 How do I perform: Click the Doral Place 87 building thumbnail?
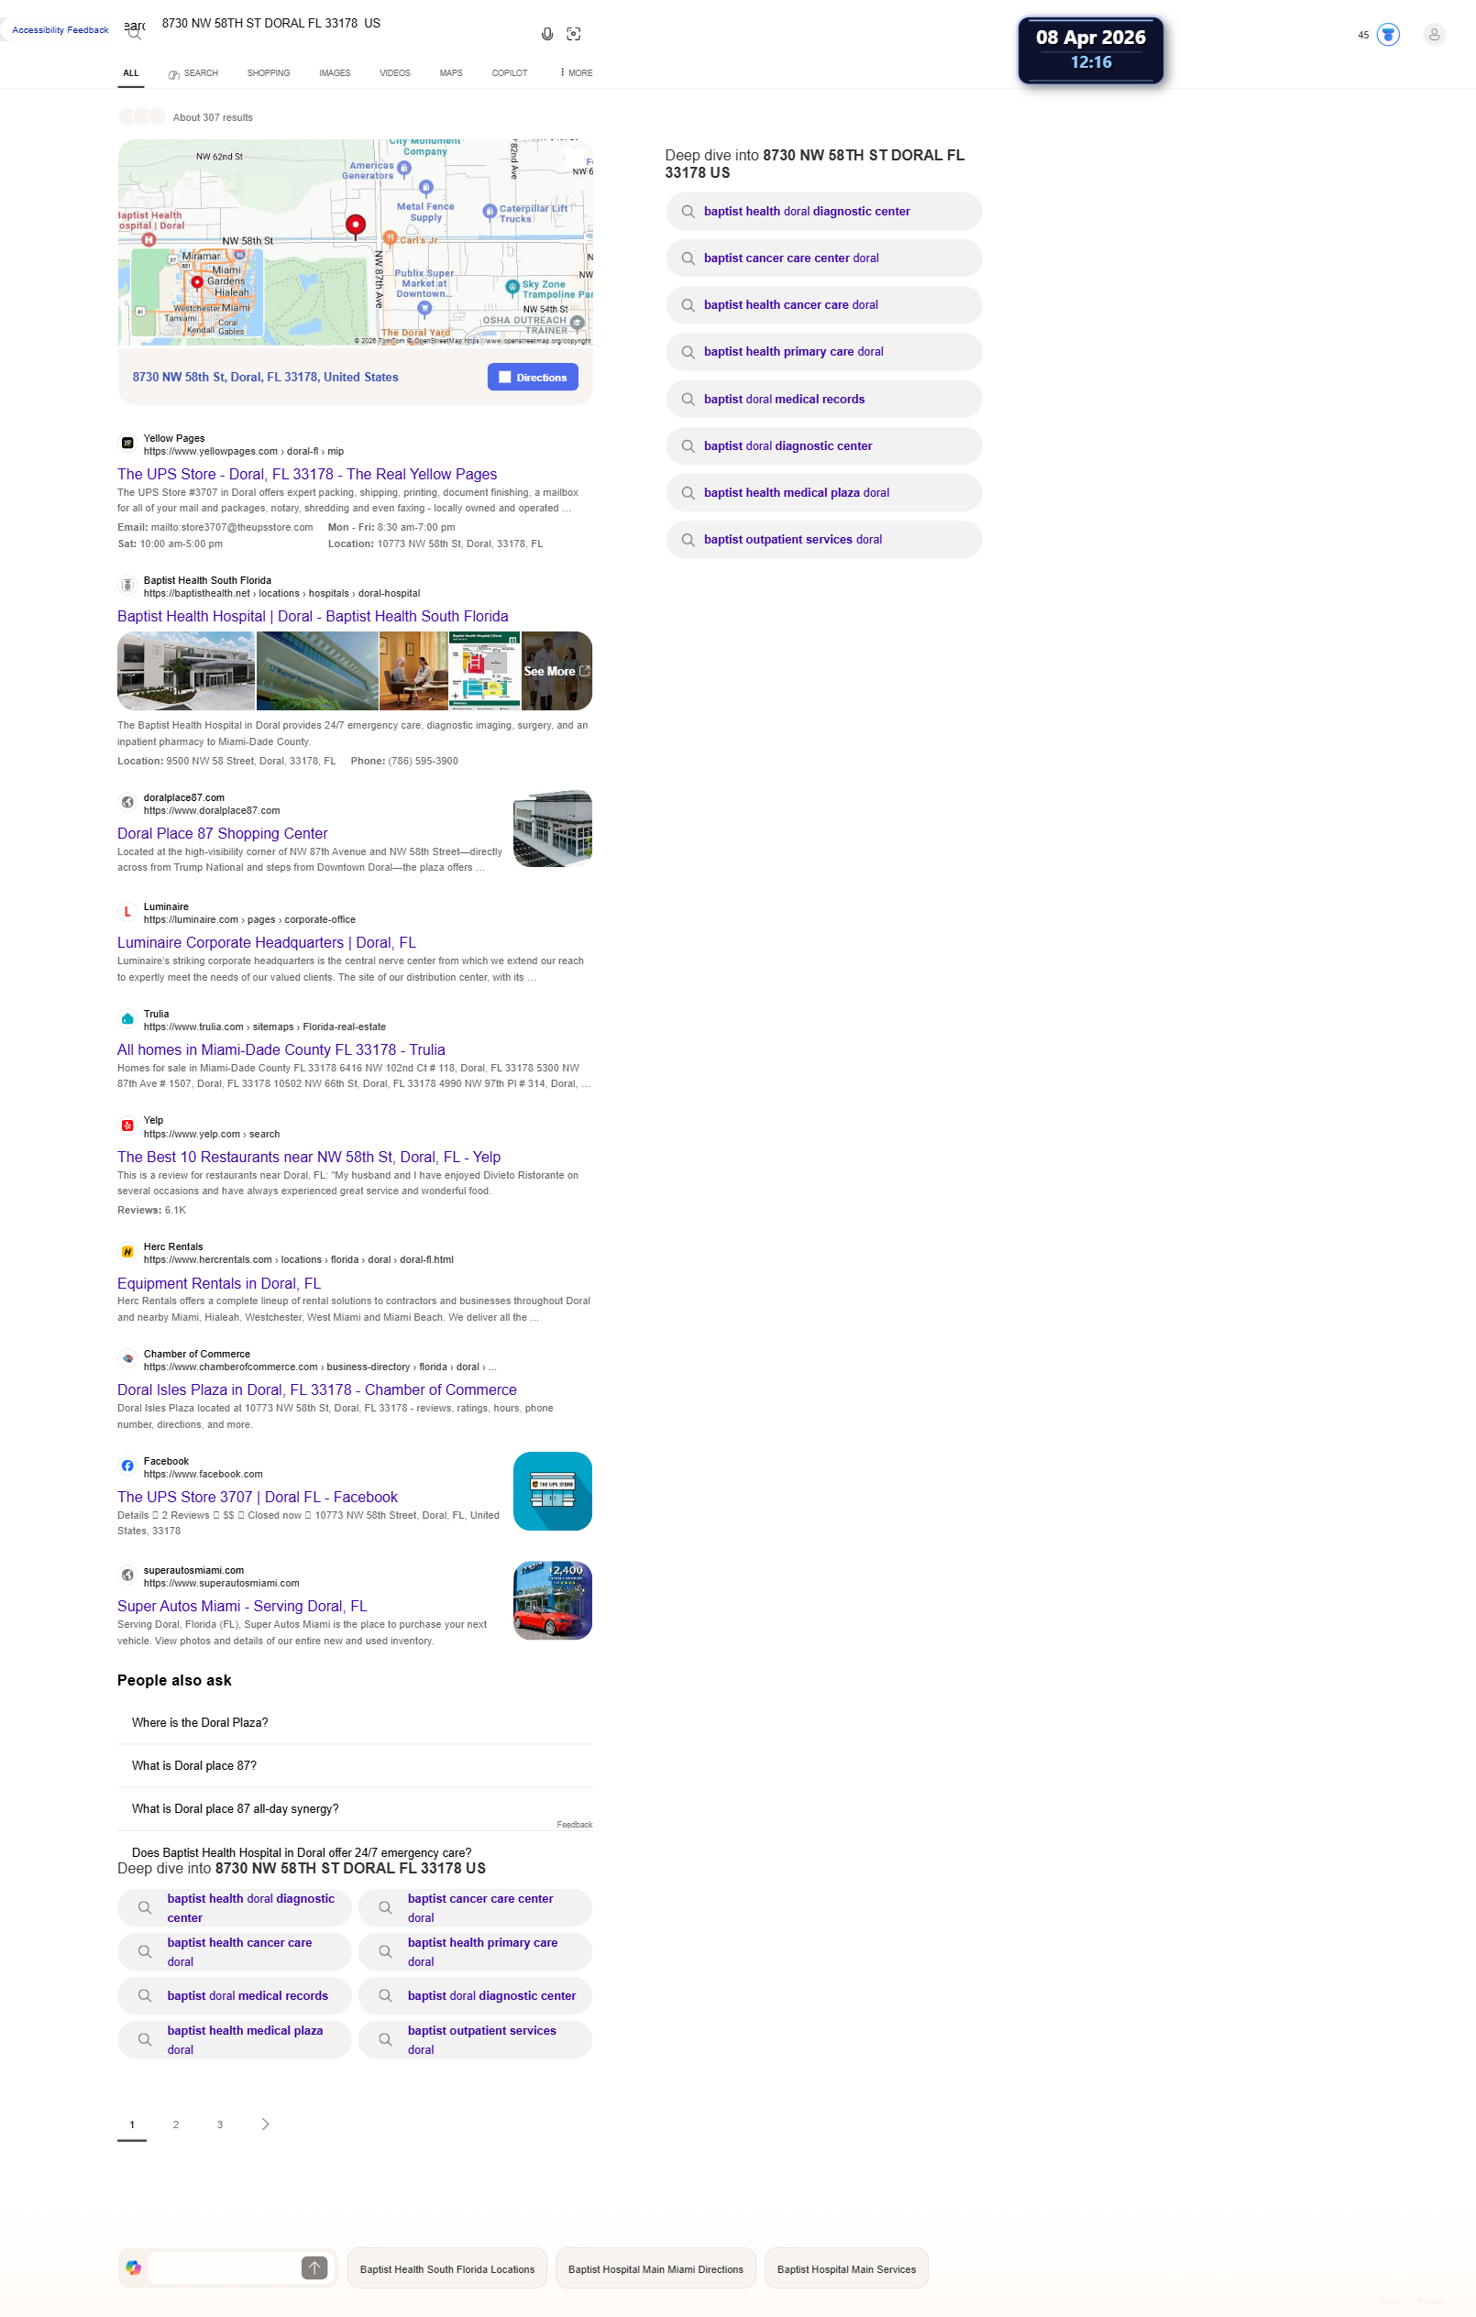tap(552, 829)
